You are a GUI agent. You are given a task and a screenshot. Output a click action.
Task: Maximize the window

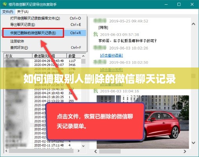(x=179, y=4)
